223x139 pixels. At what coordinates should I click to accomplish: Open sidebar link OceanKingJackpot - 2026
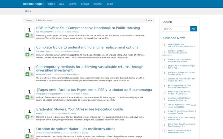tap(182, 106)
